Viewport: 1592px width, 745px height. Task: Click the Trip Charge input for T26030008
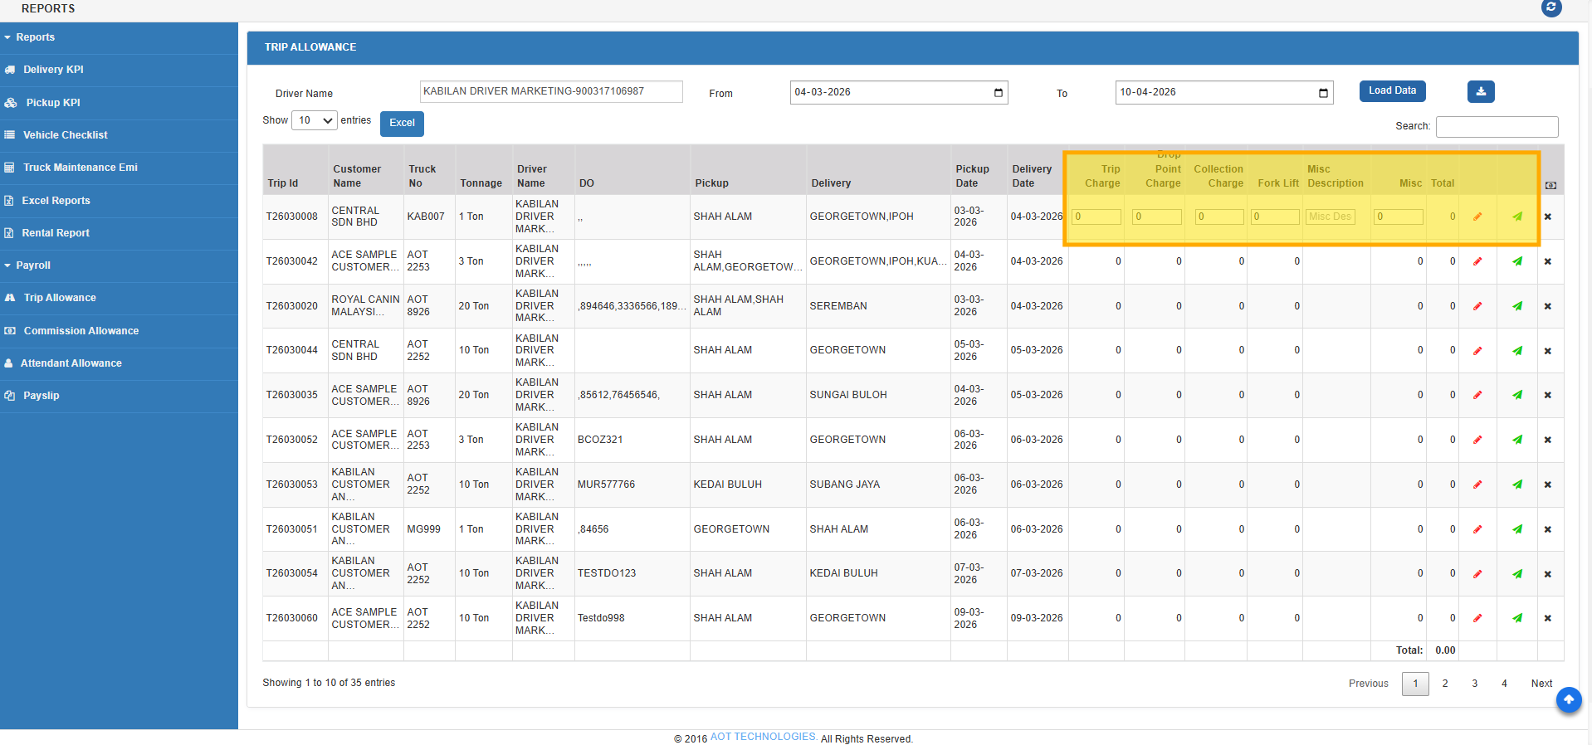point(1096,217)
